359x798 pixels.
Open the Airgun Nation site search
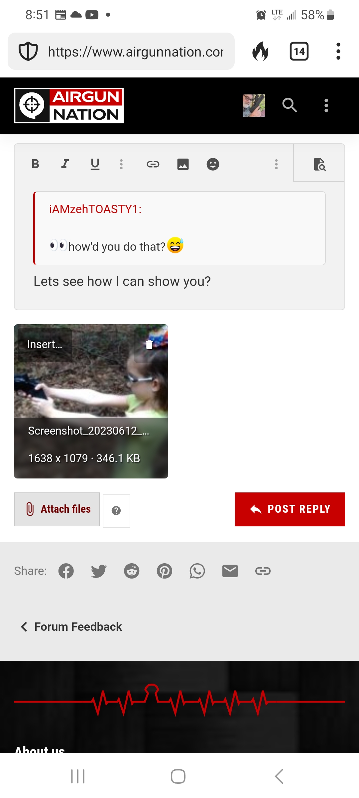click(x=290, y=105)
